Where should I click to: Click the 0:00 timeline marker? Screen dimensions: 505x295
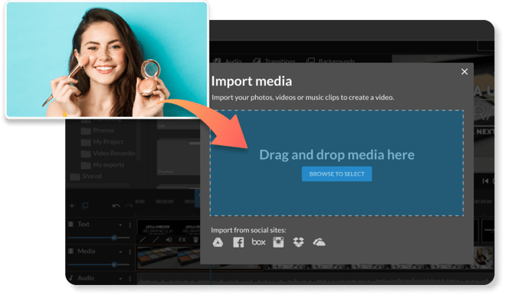(139, 202)
